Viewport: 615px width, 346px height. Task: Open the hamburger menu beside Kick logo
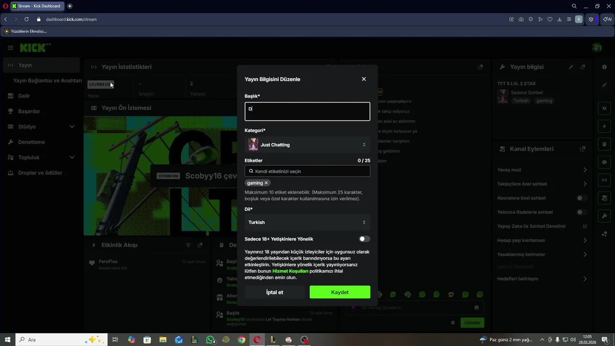point(11,48)
